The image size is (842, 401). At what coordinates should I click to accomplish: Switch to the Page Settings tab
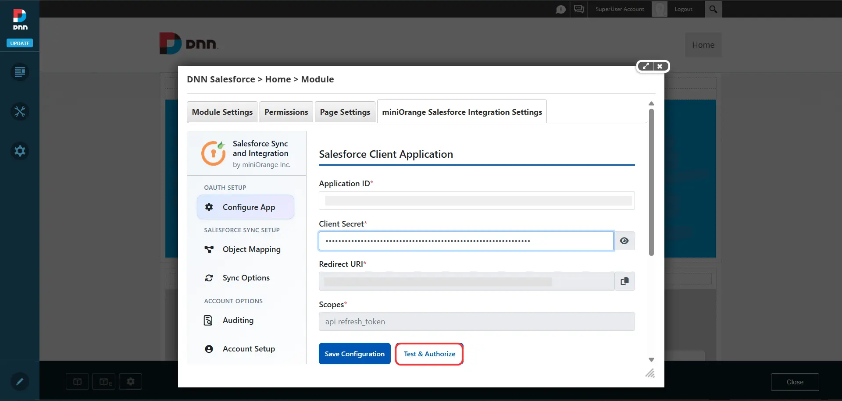pyautogui.click(x=345, y=112)
